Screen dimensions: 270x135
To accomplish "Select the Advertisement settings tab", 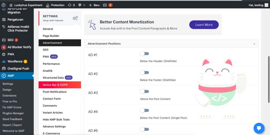I will point(60,43).
